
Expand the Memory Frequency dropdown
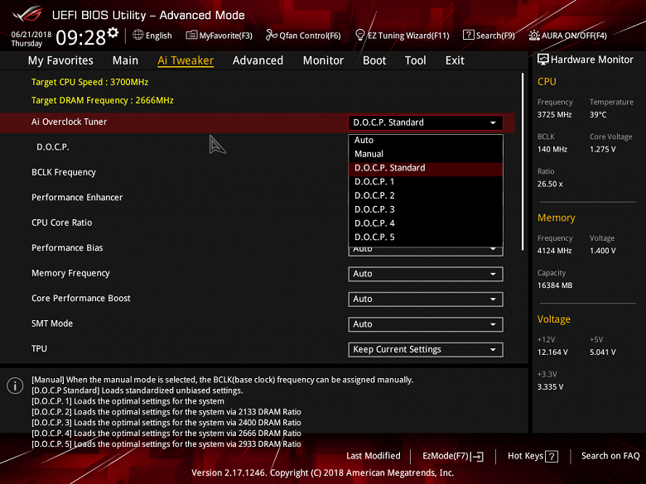pyautogui.click(x=426, y=274)
